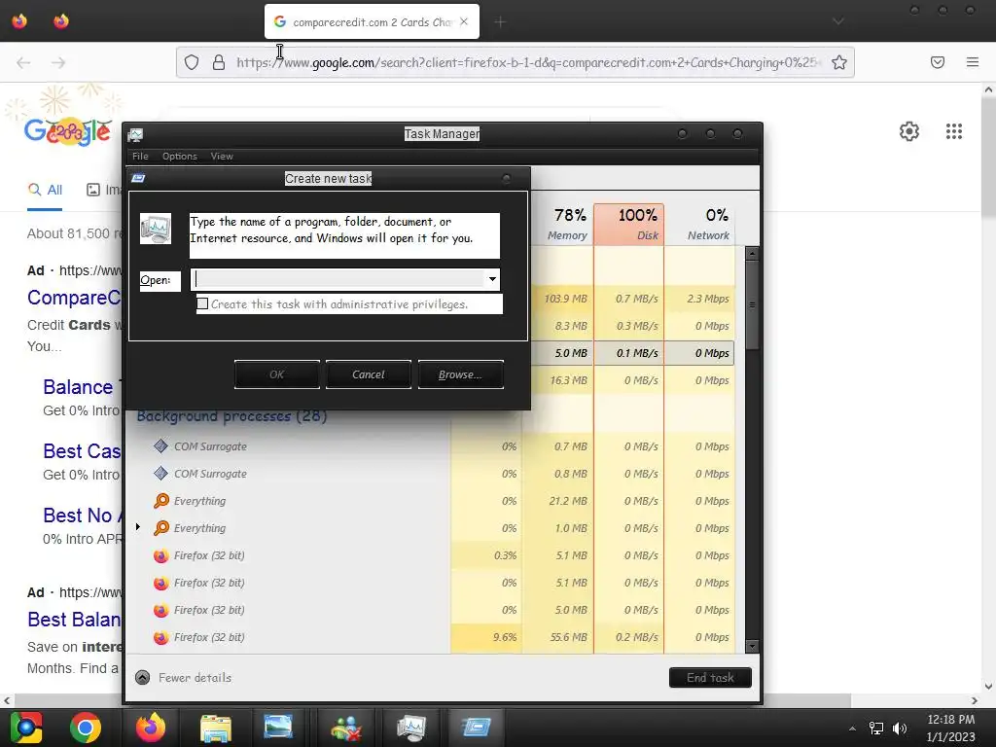This screenshot has width=996, height=747.
Task: Click the Task Manager title bar icon
Action: (x=135, y=134)
